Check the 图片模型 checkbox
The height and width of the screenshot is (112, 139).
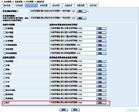tap(5, 33)
